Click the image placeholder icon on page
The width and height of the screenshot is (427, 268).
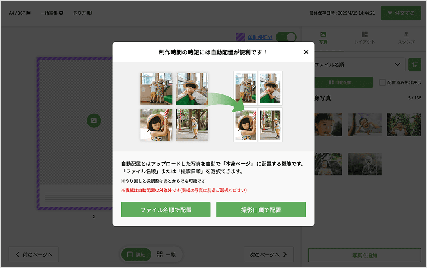point(94,120)
